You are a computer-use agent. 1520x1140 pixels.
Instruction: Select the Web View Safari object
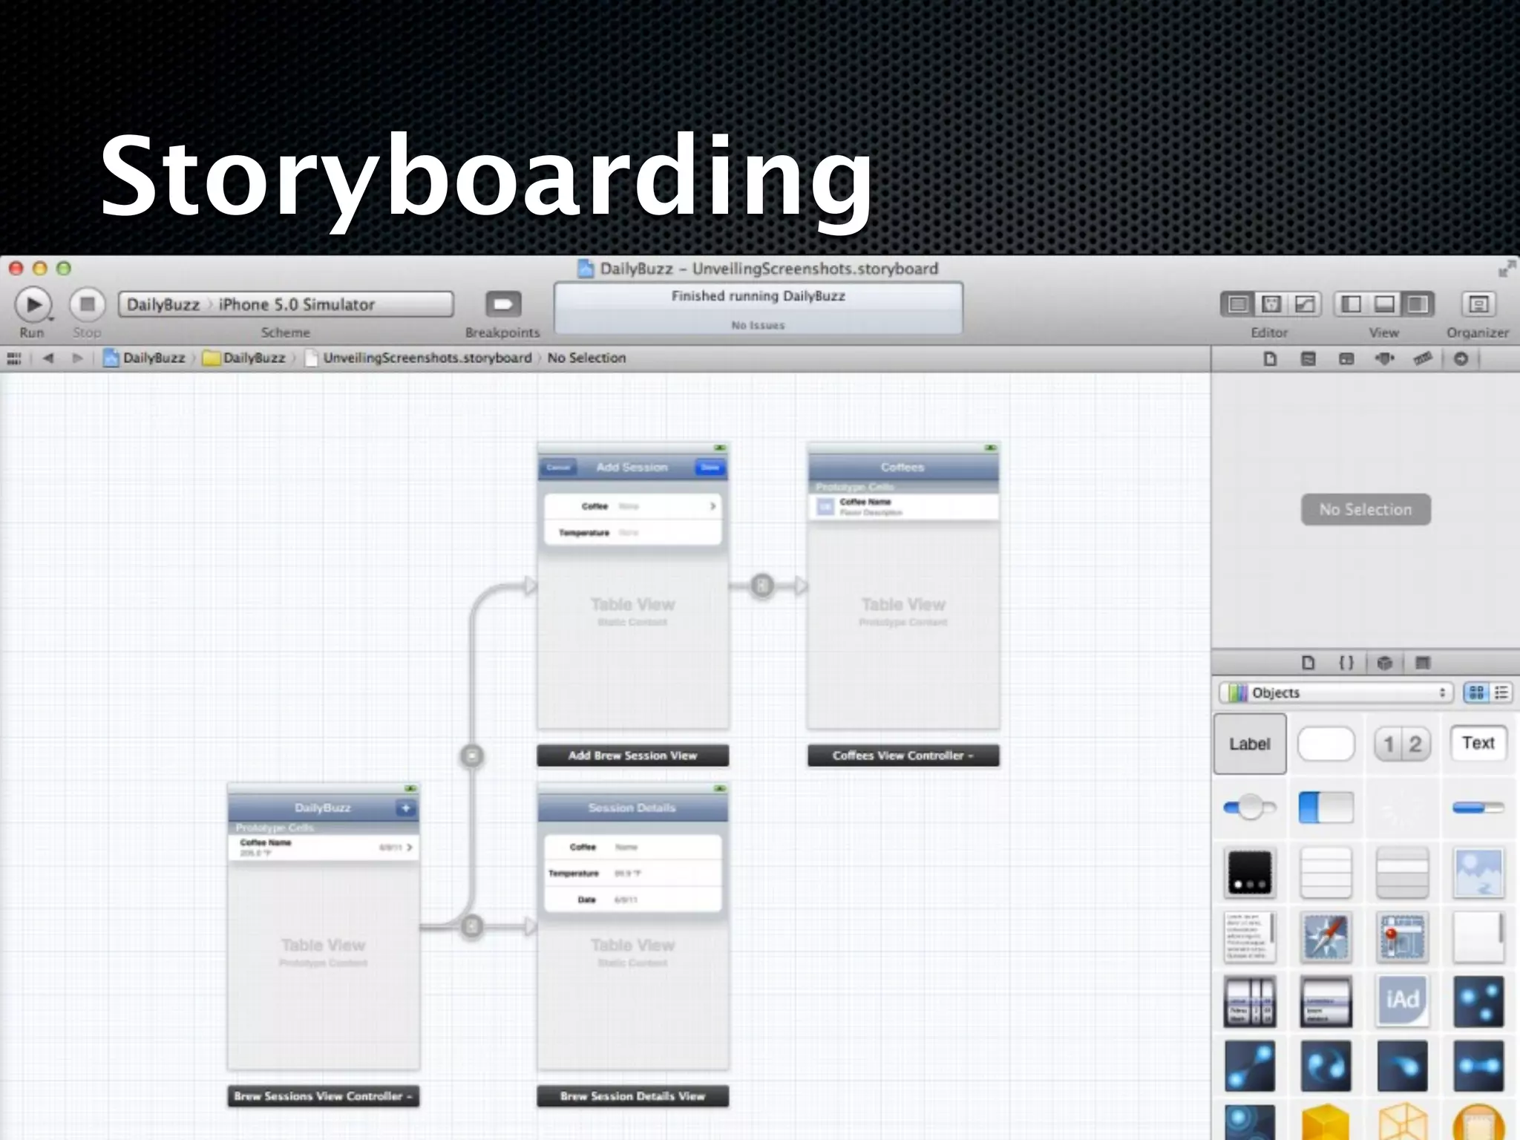[1326, 937]
